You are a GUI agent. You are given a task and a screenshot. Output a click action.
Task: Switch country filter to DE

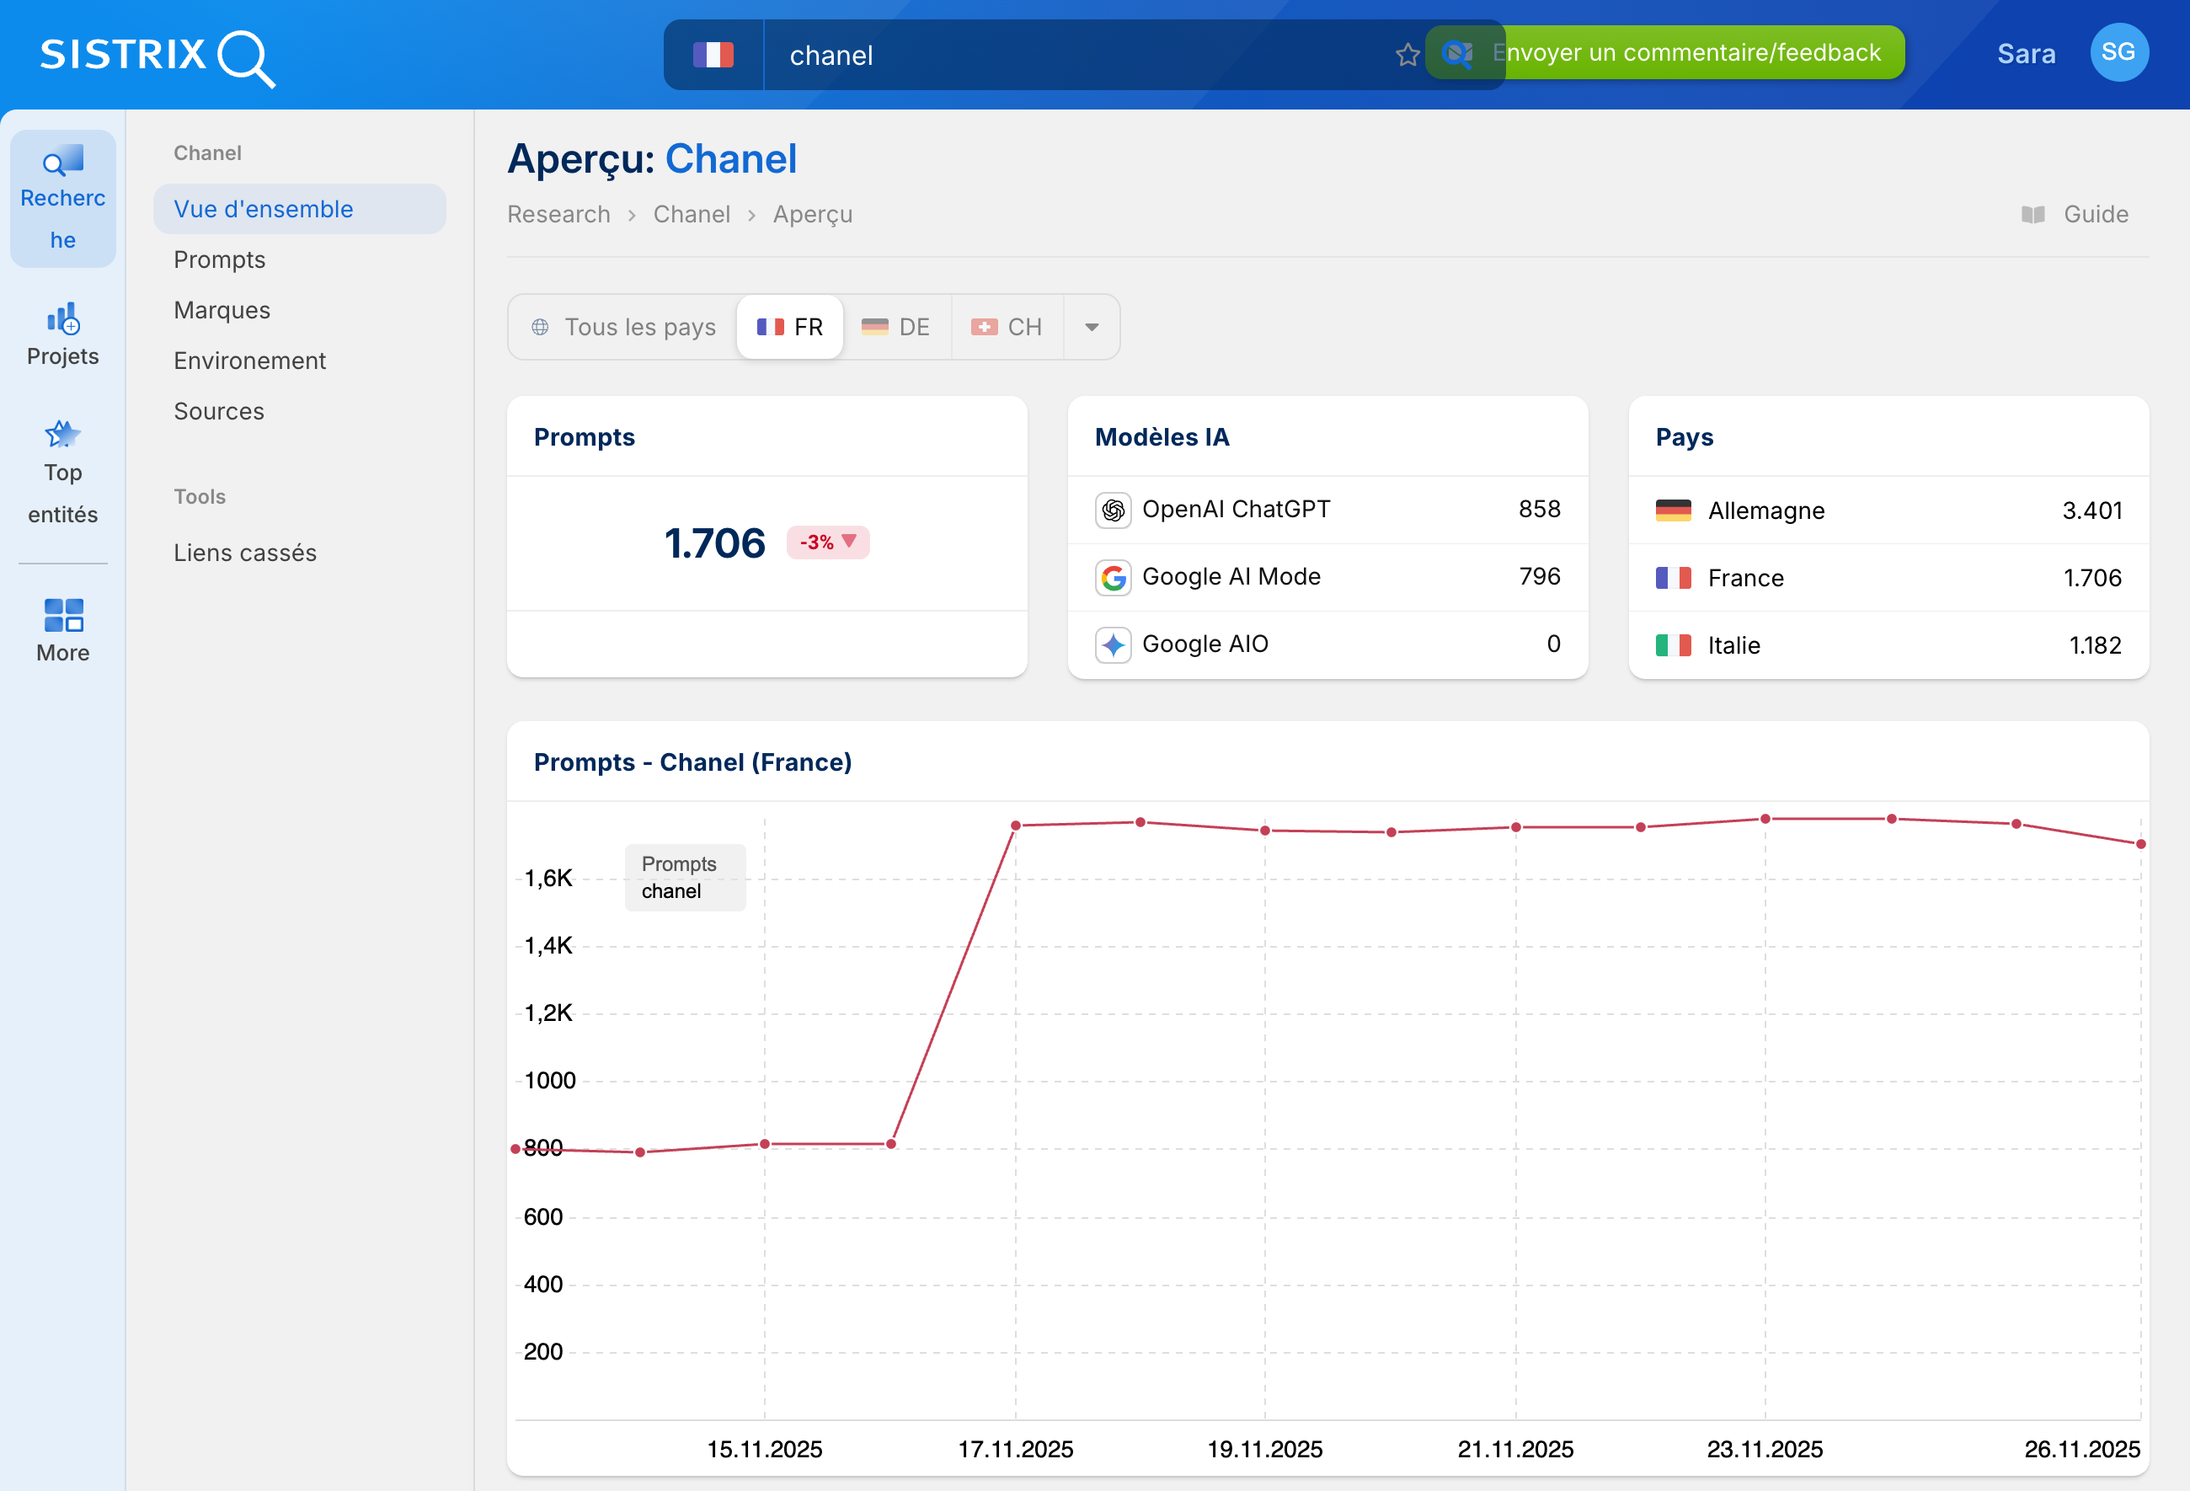896,327
